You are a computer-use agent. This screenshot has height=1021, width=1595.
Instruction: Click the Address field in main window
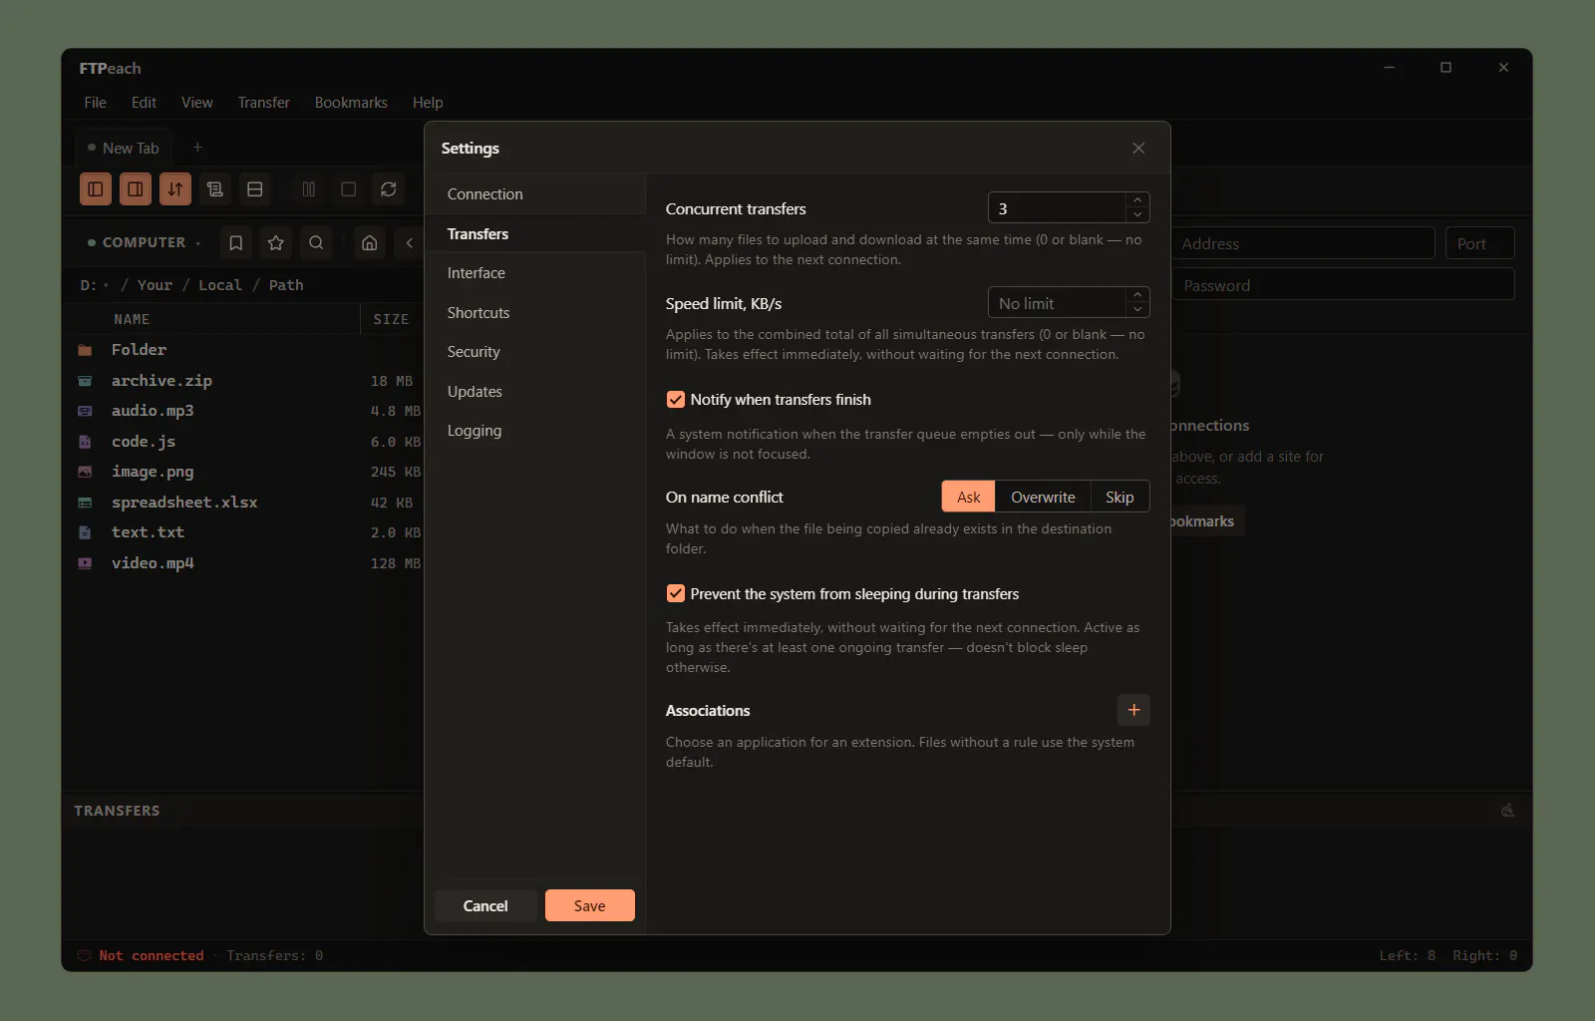tap(1303, 243)
